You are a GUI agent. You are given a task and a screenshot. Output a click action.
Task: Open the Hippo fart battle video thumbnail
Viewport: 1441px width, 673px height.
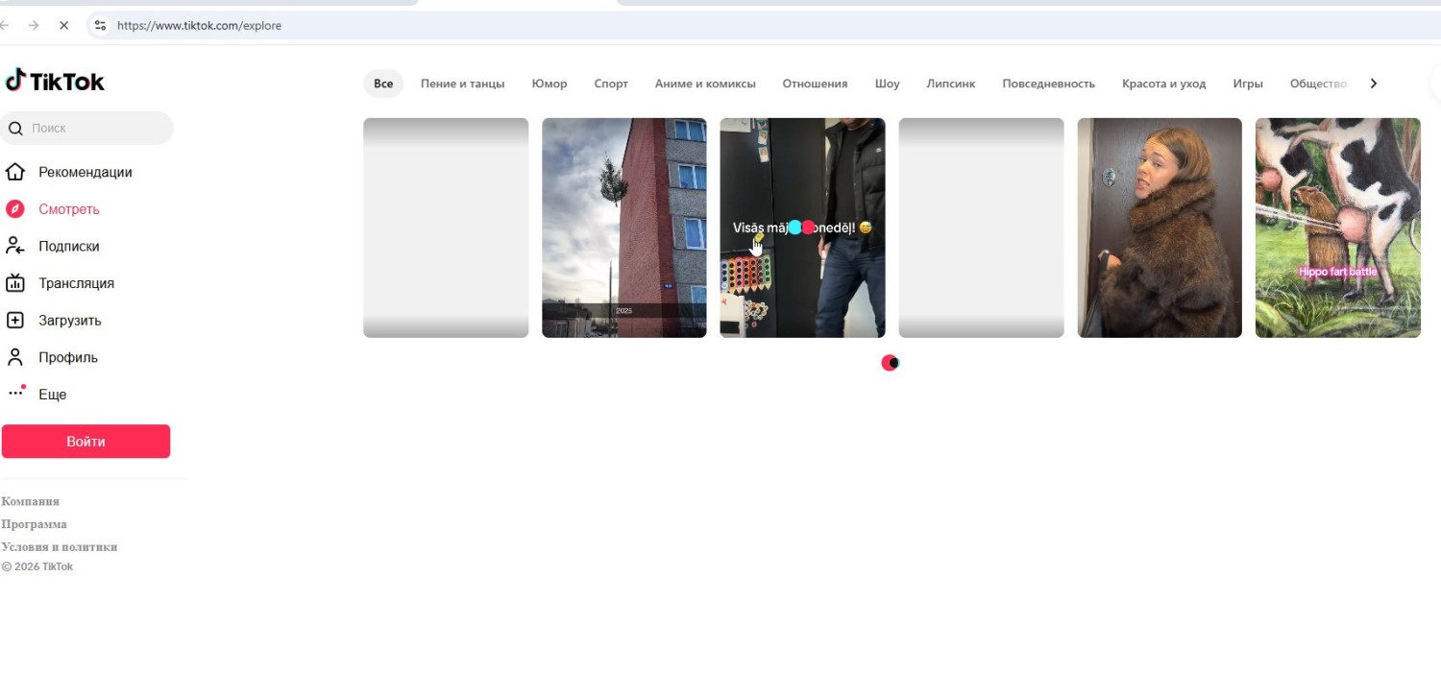1337,228
